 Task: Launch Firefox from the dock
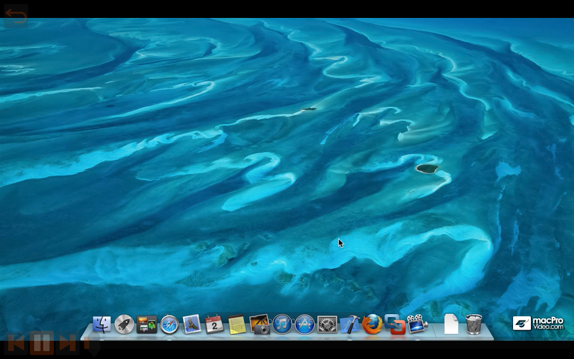[372, 324]
